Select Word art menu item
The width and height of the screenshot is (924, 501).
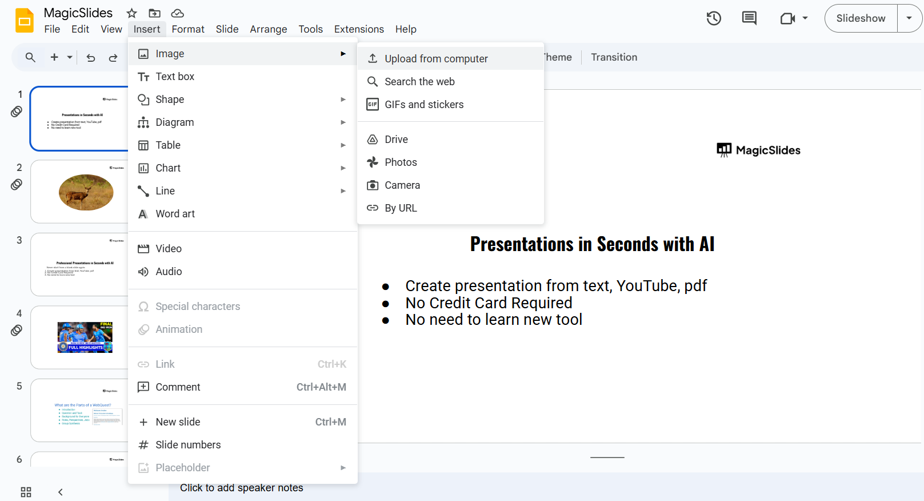click(x=243, y=214)
